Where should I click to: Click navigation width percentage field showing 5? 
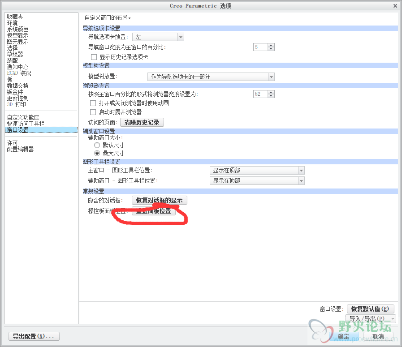point(260,47)
